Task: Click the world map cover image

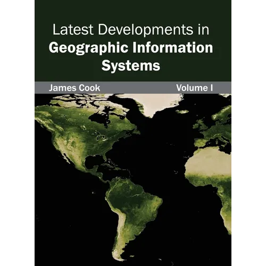Action: tap(133, 180)
